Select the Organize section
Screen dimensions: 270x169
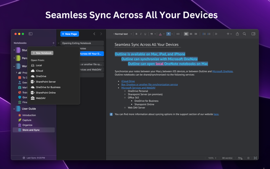[27, 125]
